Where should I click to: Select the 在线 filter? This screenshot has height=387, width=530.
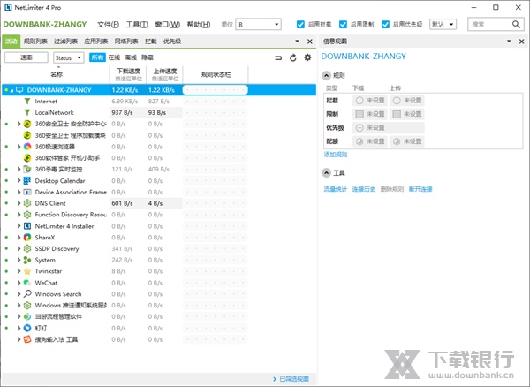point(114,57)
